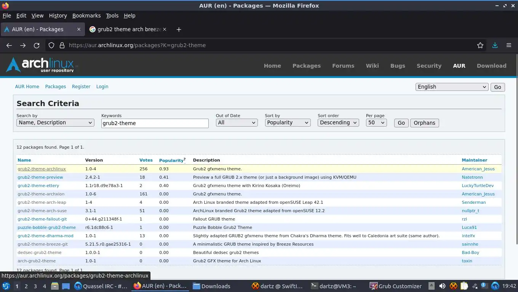Click the Keywords input field
Screen dimensions: 518x292
[155, 123]
